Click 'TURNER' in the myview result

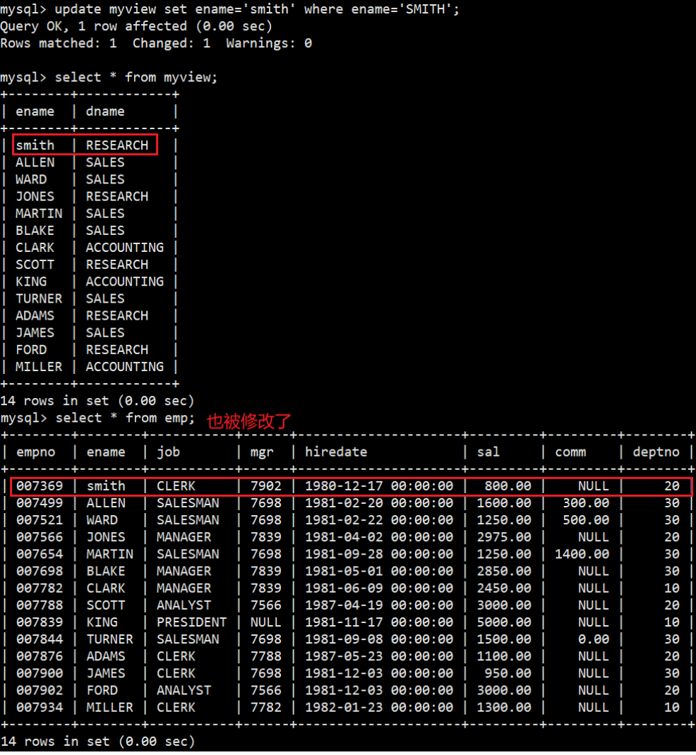click(x=39, y=298)
